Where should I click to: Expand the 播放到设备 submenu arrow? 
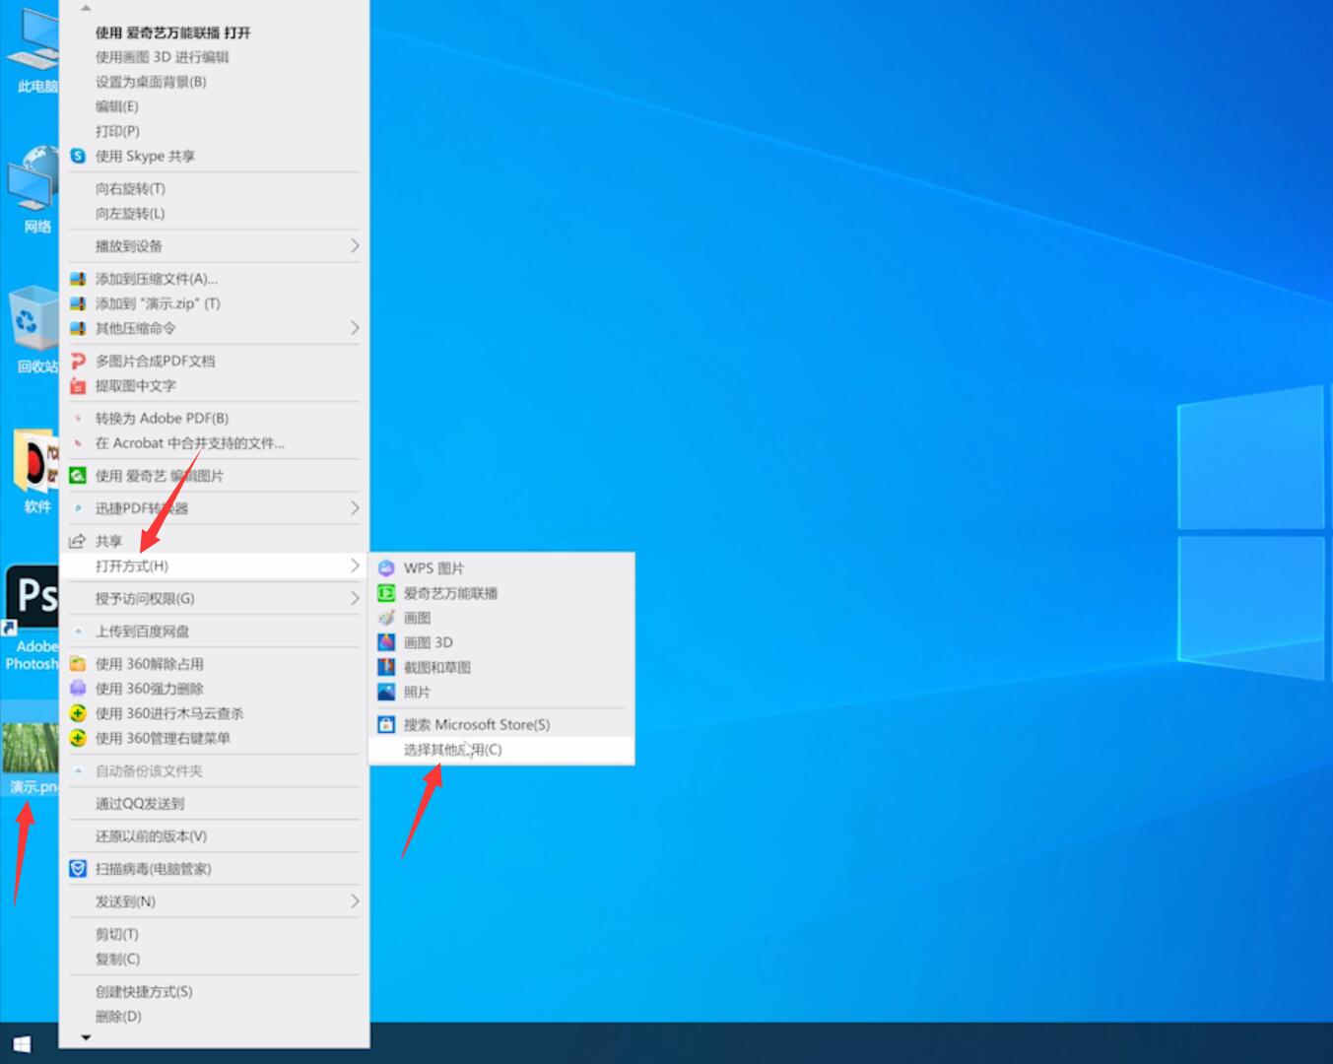pos(355,246)
